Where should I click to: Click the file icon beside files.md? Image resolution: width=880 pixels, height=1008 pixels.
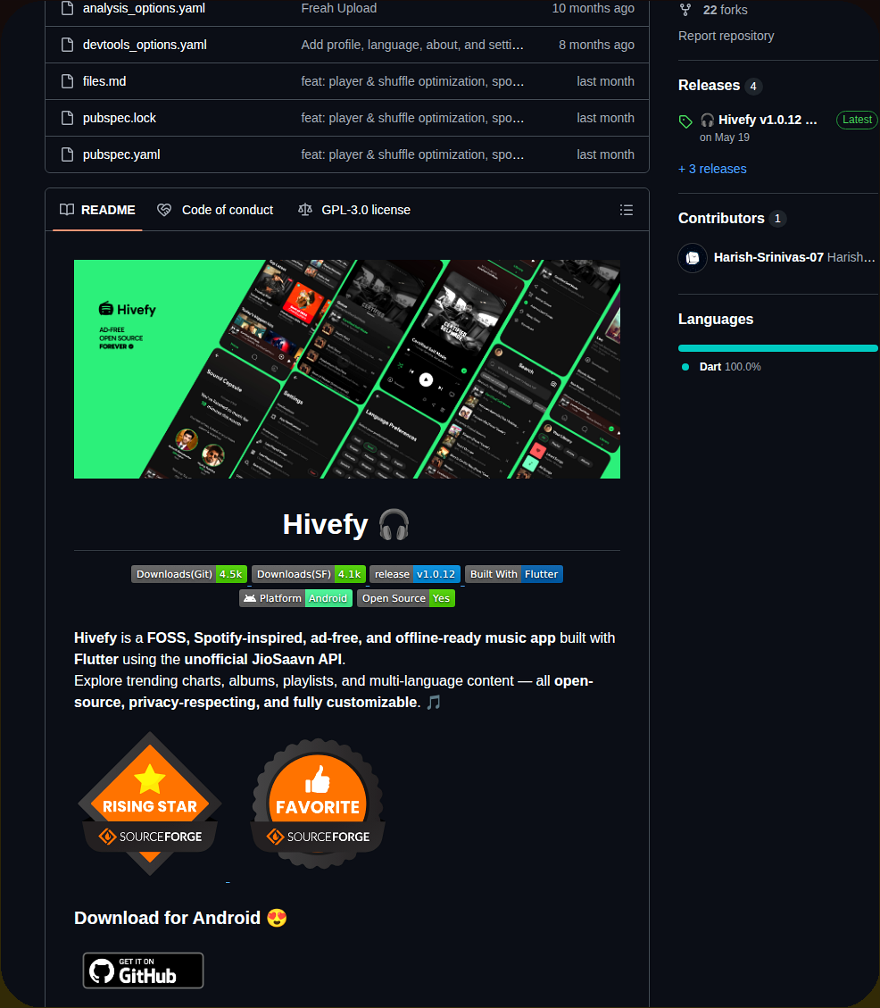point(67,81)
